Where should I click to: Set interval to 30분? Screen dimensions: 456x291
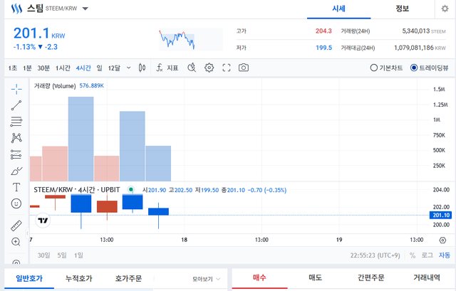[x=43, y=68]
